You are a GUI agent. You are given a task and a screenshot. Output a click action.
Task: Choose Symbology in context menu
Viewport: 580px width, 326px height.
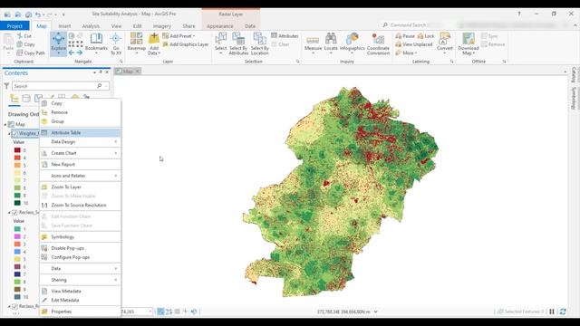tap(80, 237)
